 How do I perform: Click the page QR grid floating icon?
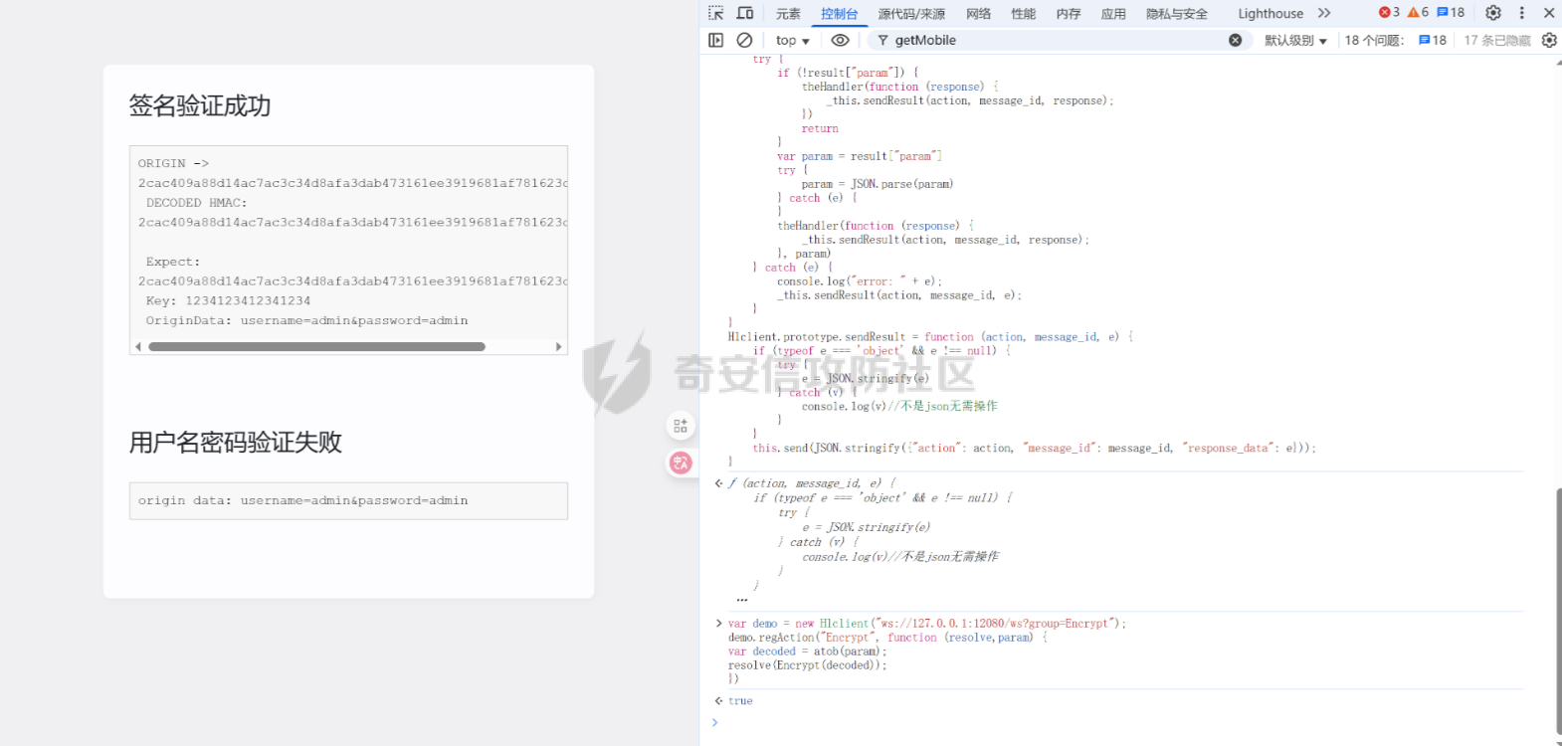[x=681, y=426]
